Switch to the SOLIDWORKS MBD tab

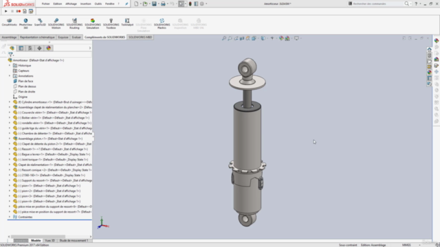tap(140, 37)
